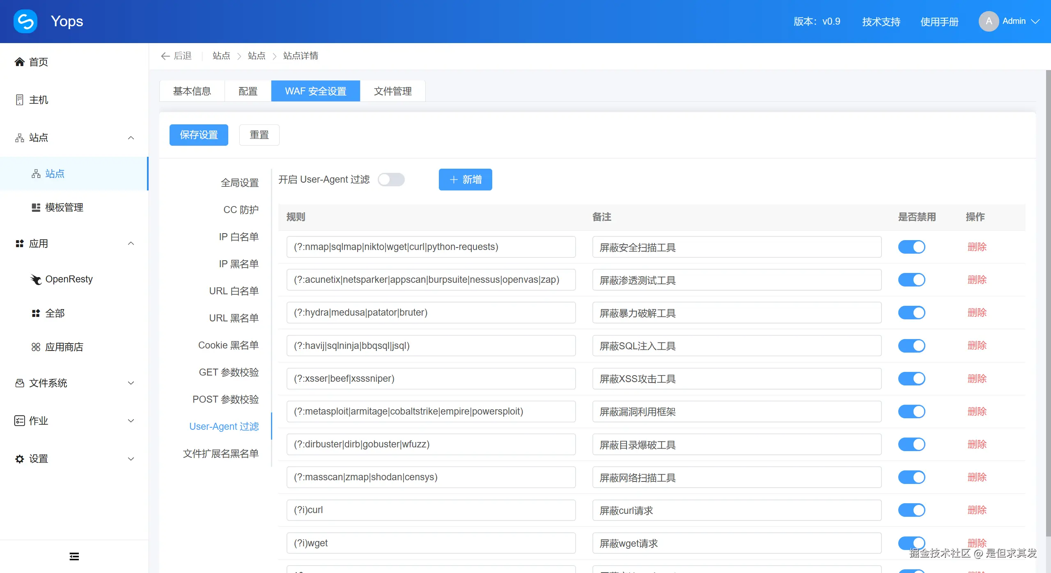The height and width of the screenshot is (573, 1051).
Task: Toggle disable switch for 屏蔽安全扫描工具 rule
Action: (911, 247)
